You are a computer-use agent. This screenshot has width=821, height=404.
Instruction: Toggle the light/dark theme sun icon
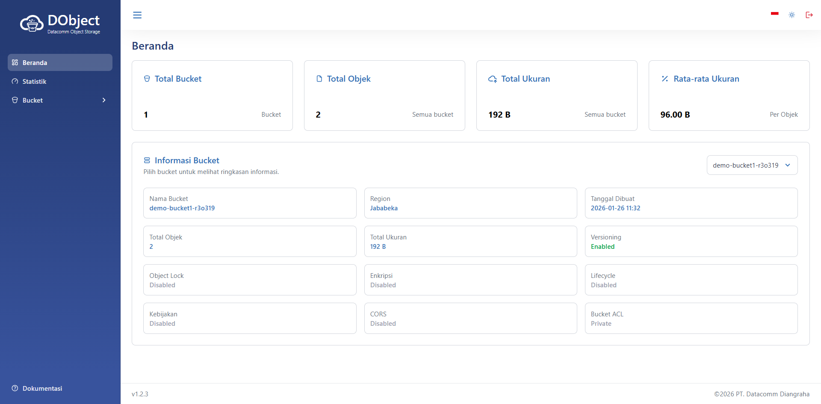click(x=792, y=15)
